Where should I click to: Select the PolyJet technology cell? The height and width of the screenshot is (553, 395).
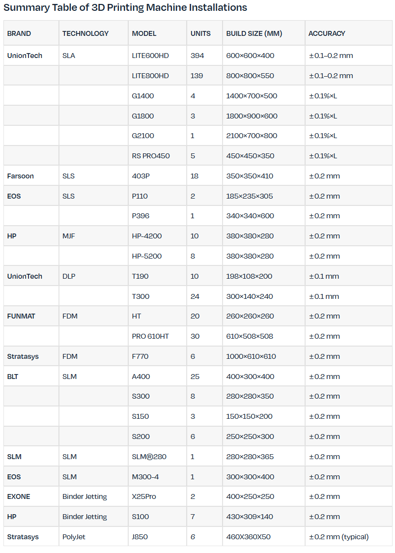74,537
